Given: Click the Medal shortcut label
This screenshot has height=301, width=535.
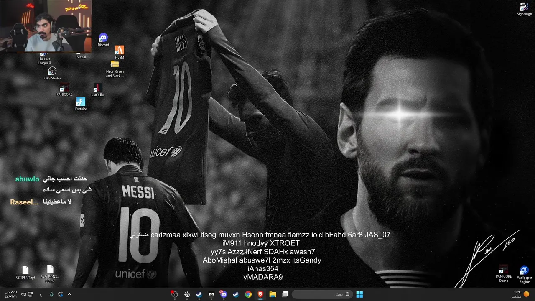Looking at the screenshot, I should click(81, 57).
